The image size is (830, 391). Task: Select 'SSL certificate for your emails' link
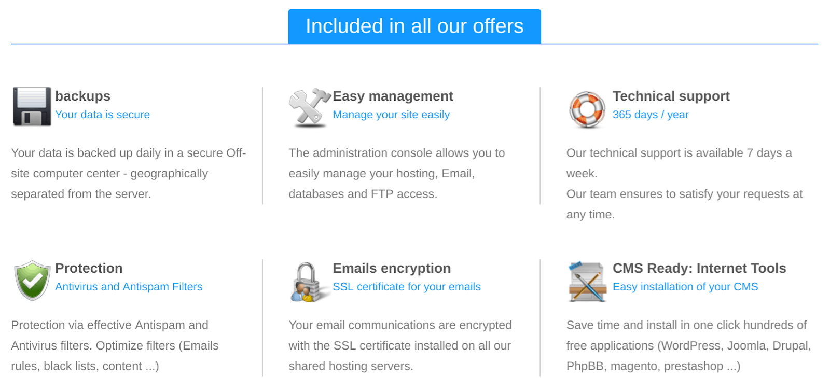coord(407,287)
